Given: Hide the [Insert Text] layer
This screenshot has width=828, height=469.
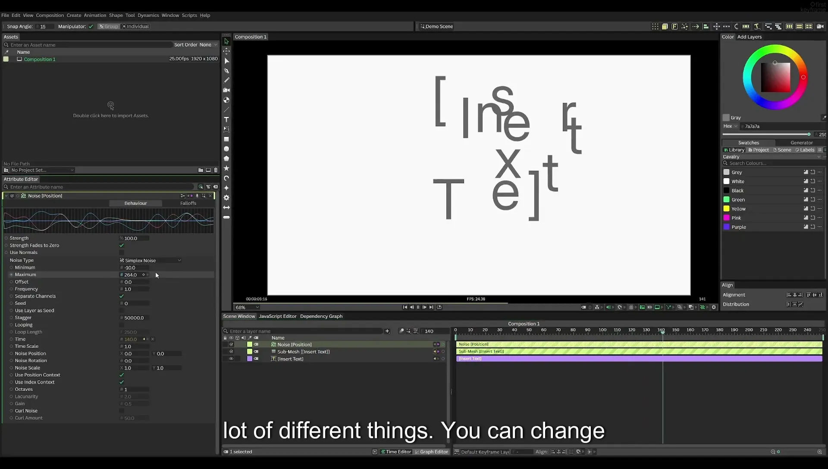Looking at the screenshot, I should click(x=231, y=359).
